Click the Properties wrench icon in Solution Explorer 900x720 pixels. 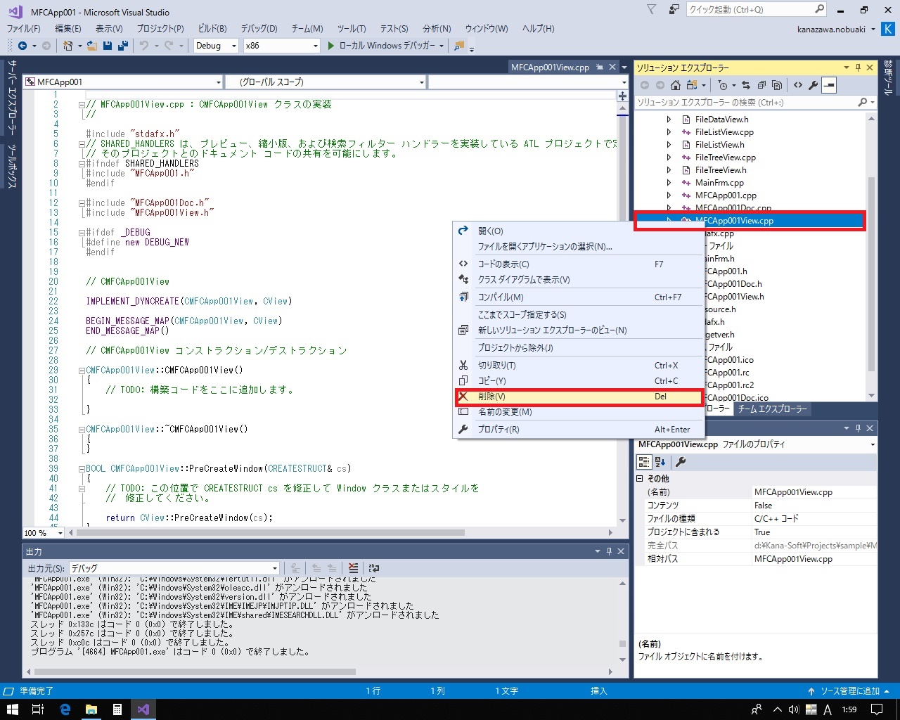tap(814, 85)
